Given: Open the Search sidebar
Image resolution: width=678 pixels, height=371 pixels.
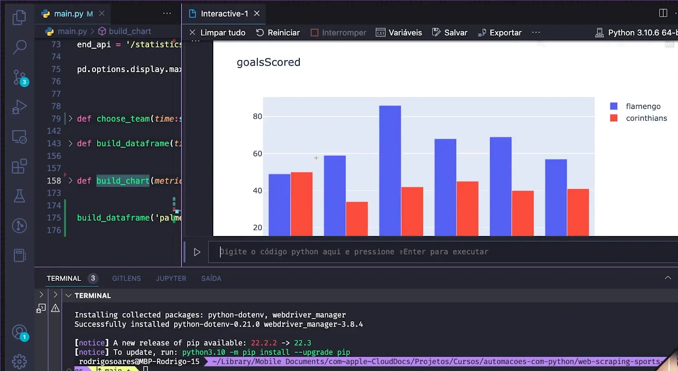Looking at the screenshot, I should tap(19, 47).
